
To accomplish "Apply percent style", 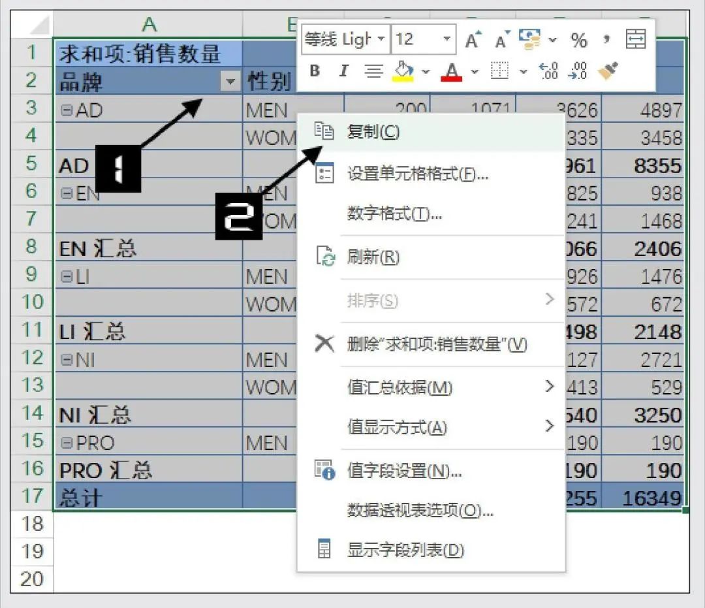I will (x=578, y=40).
